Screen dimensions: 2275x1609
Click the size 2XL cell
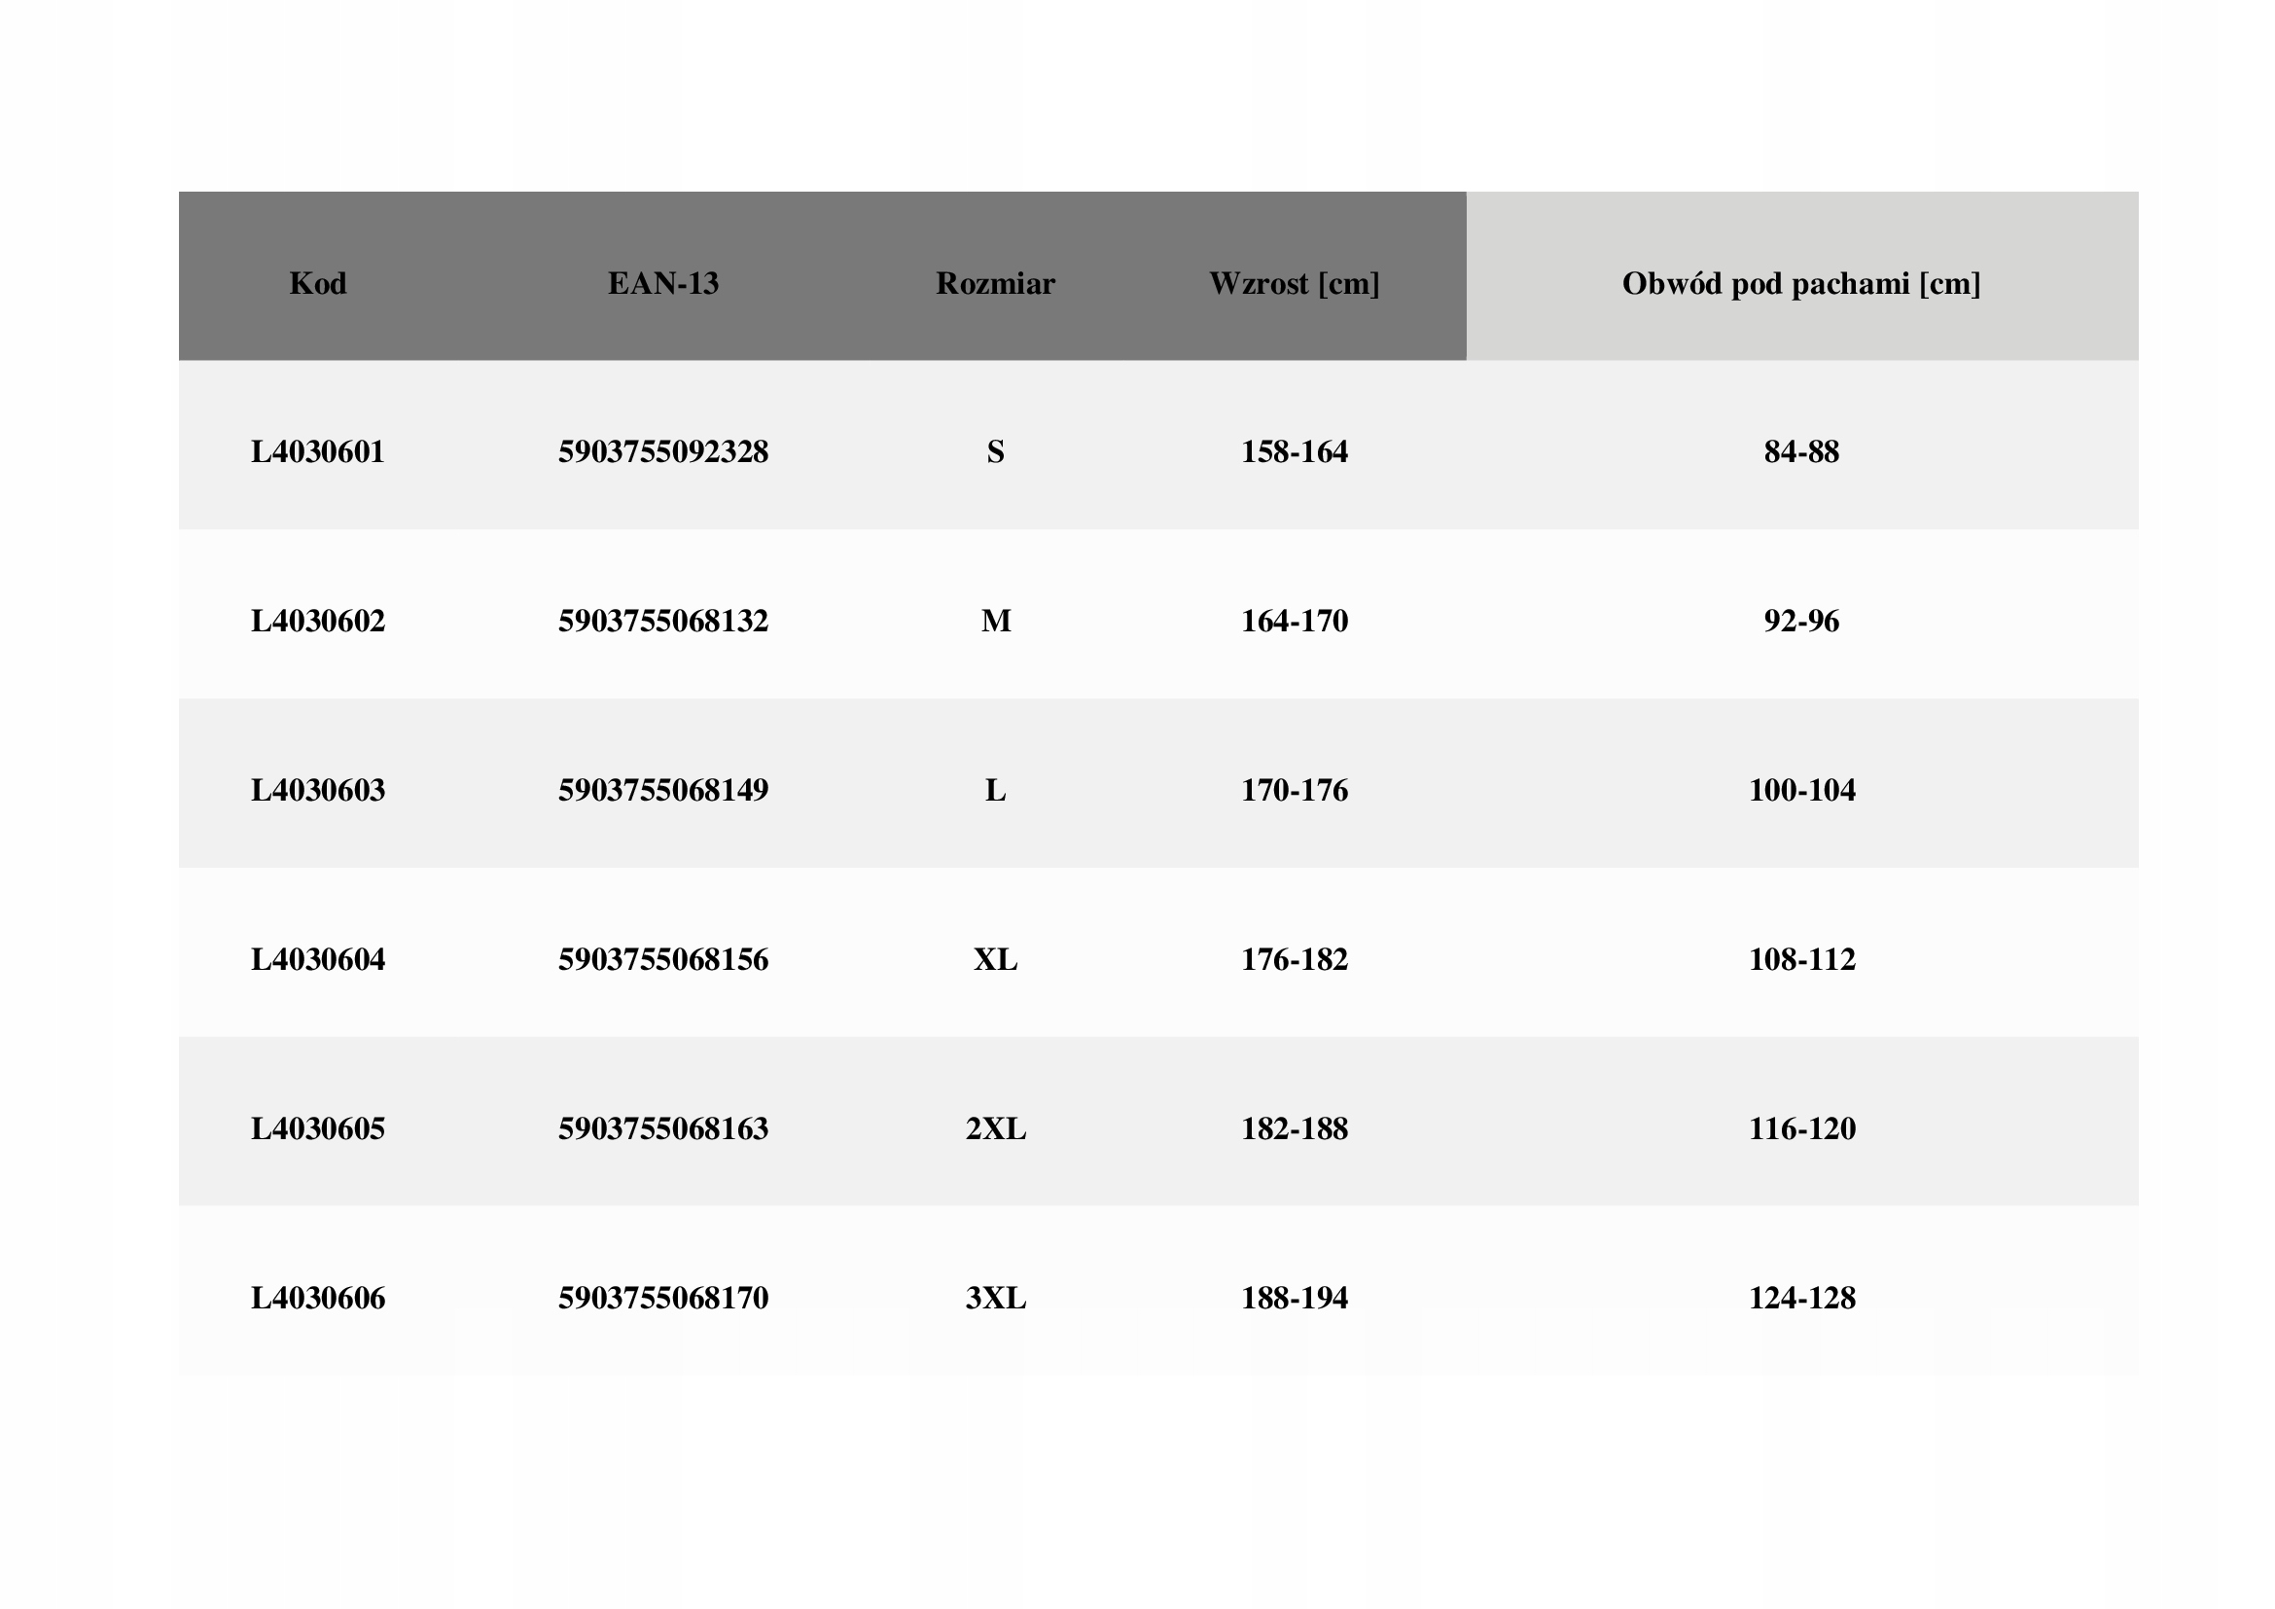click(995, 1129)
